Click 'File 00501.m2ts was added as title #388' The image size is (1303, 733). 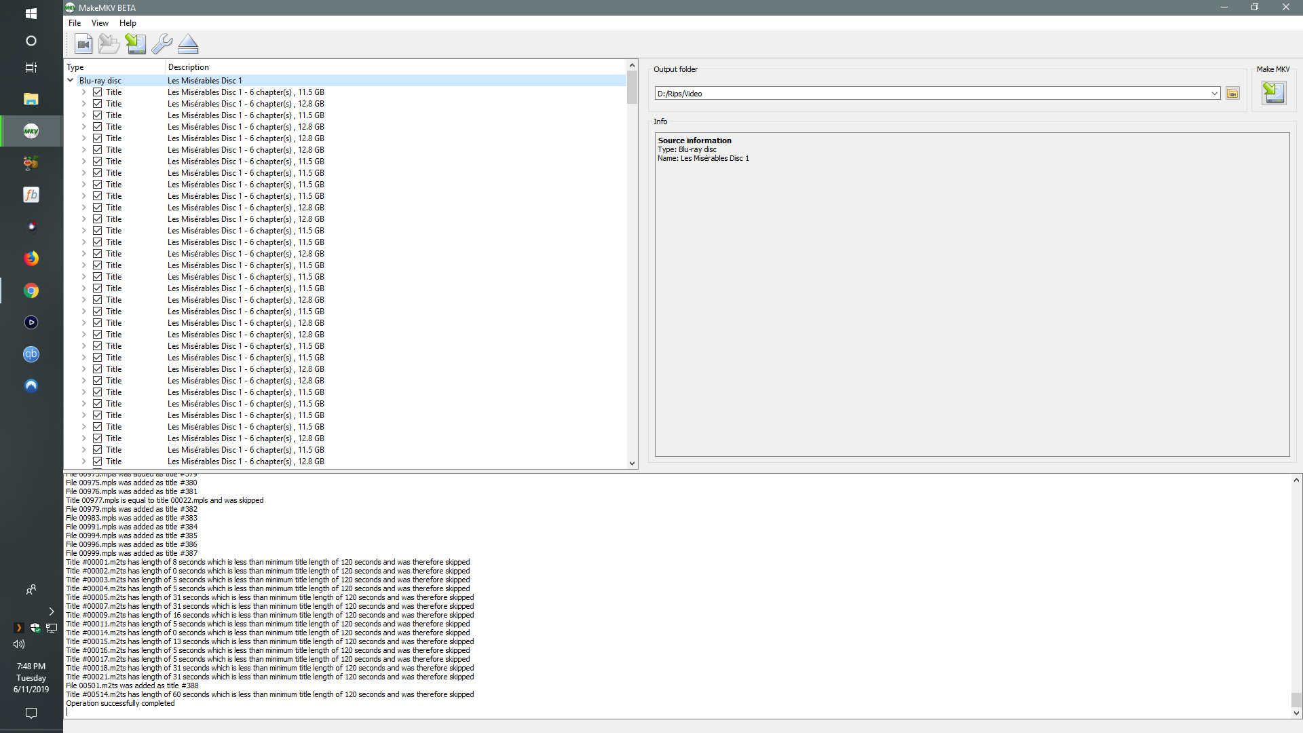tap(132, 686)
